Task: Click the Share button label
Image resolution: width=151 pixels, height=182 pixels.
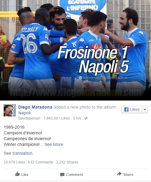Action: pos(128,175)
